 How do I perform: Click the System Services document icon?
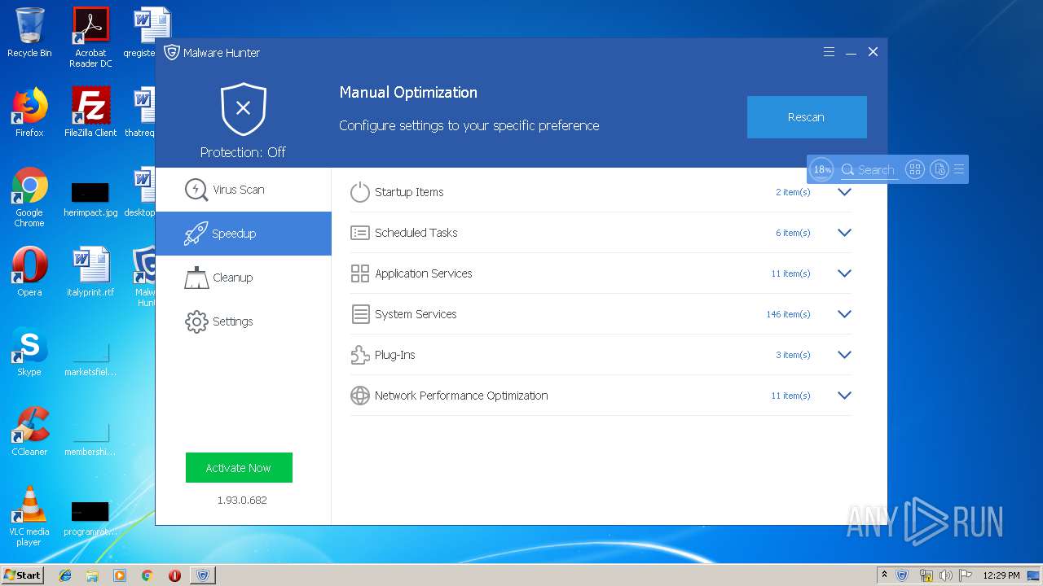(x=360, y=314)
